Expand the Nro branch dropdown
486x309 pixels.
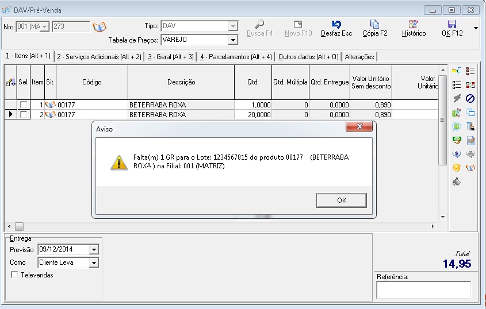click(45, 27)
